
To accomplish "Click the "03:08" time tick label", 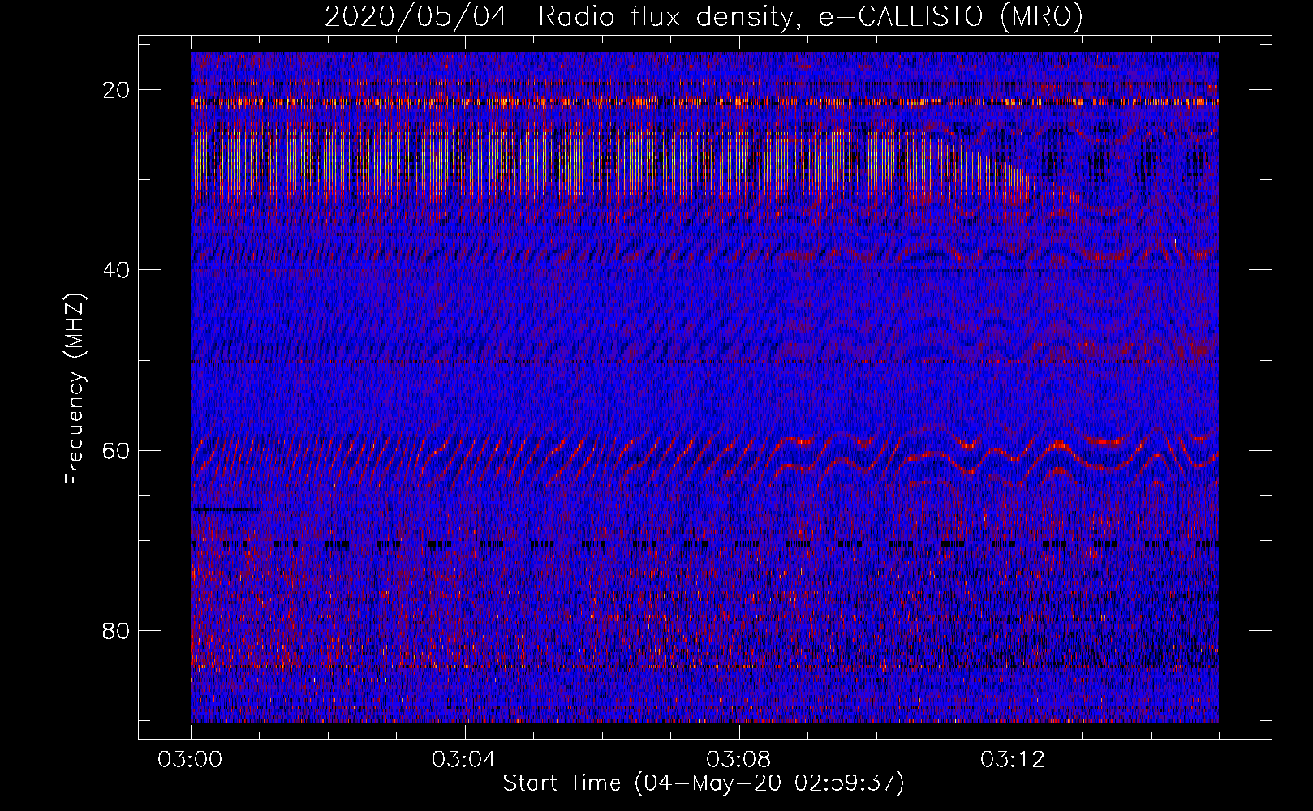I will [x=738, y=760].
